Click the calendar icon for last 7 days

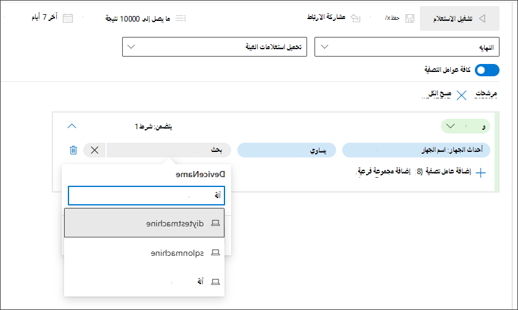coord(68,18)
